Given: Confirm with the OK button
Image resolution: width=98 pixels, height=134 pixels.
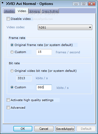Looking at the screenshot, I should (x=23, y=129).
